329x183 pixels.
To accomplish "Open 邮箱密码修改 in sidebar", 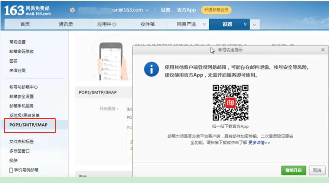I will tap(21, 51).
